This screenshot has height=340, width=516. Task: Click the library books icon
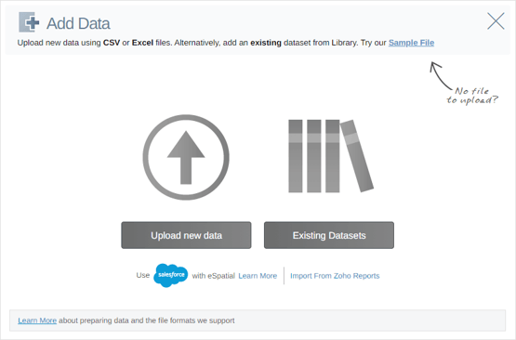coord(331,156)
